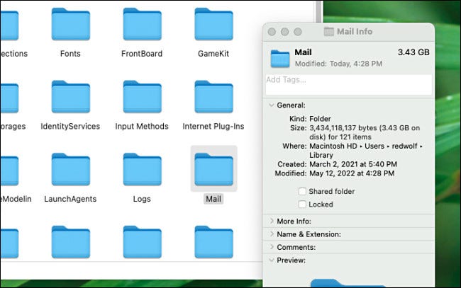
Task: Click the 3.43 GB size in Info header
Action: click(x=413, y=52)
